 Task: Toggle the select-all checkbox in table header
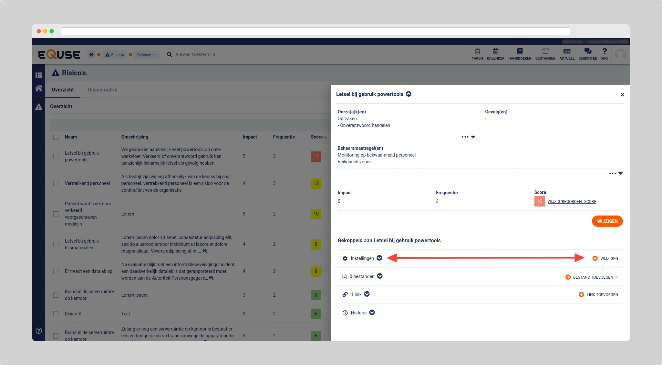56,137
